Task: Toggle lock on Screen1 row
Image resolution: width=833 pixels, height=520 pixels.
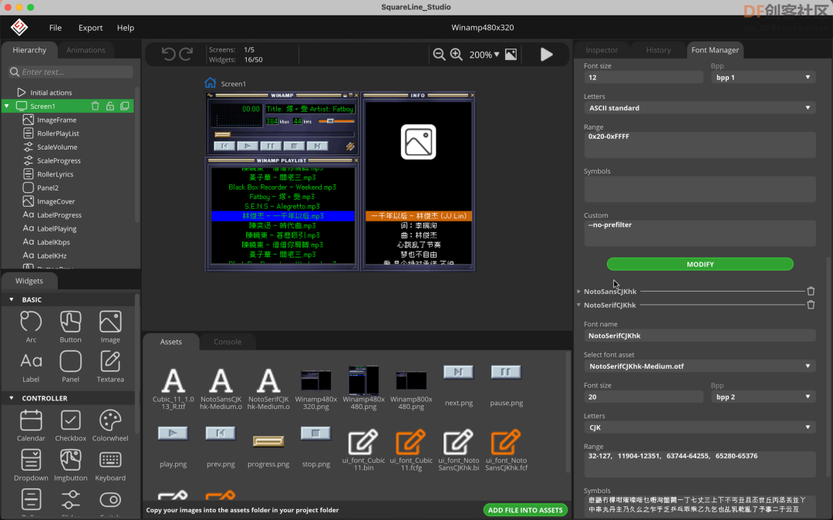Action: click(x=110, y=106)
